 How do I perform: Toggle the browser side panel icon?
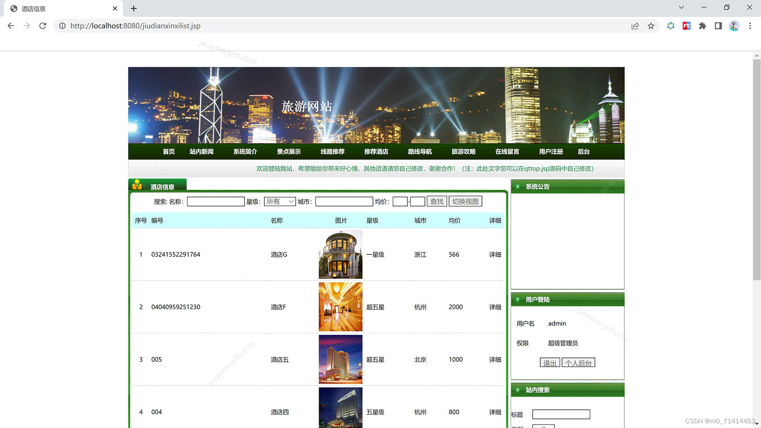coord(718,26)
